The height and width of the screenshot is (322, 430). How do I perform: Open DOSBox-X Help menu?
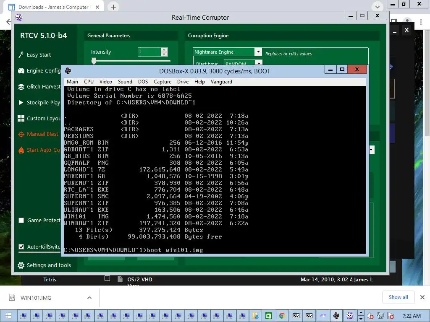click(199, 82)
